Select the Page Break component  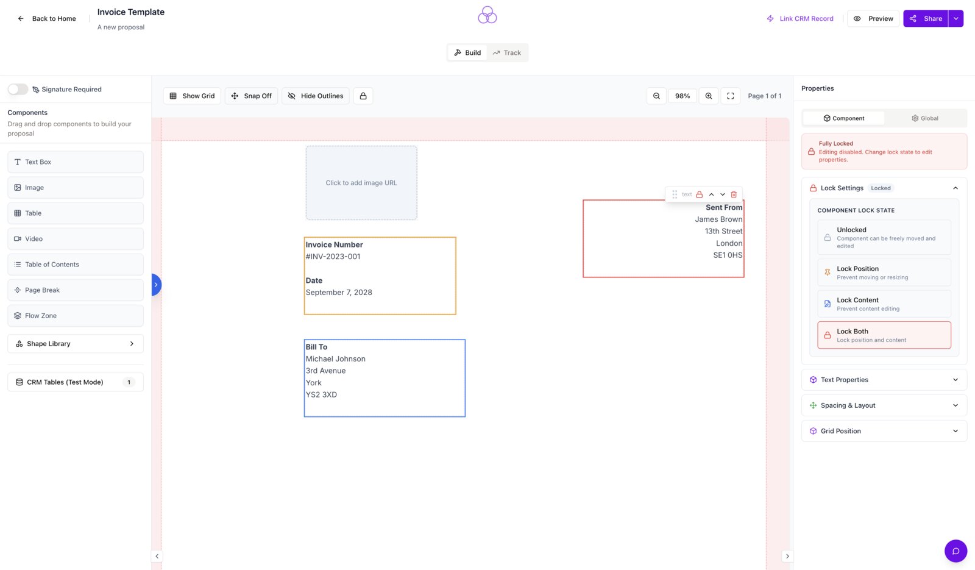click(76, 290)
